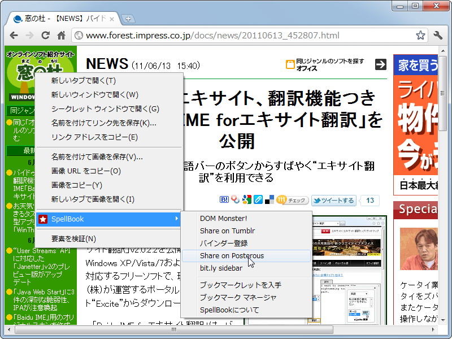Bookmark this page with the star icon
Screen dimensions: 452x339
(x=420, y=36)
